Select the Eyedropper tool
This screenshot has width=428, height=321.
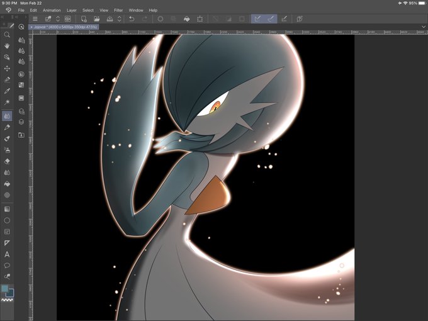click(x=7, y=91)
